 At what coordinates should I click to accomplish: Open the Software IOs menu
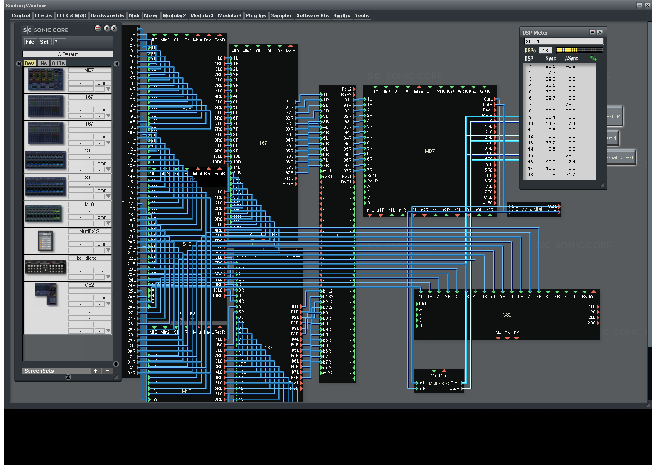pos(313,15)
